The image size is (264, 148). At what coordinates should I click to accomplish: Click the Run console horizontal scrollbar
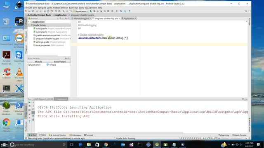tap(110, 132)
